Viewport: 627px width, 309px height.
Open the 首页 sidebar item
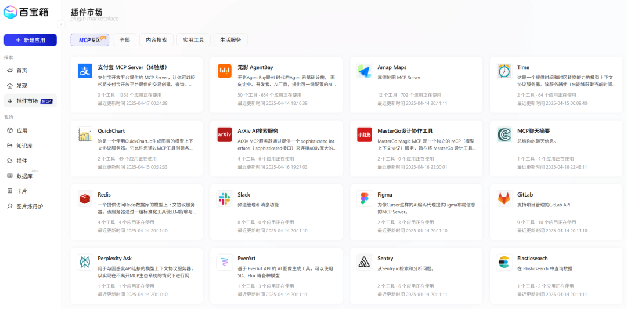(x=30, y=70)
